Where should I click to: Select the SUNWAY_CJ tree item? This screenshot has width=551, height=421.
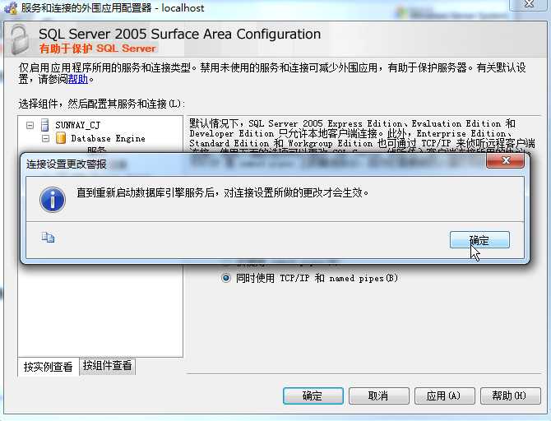pos(77,125)
